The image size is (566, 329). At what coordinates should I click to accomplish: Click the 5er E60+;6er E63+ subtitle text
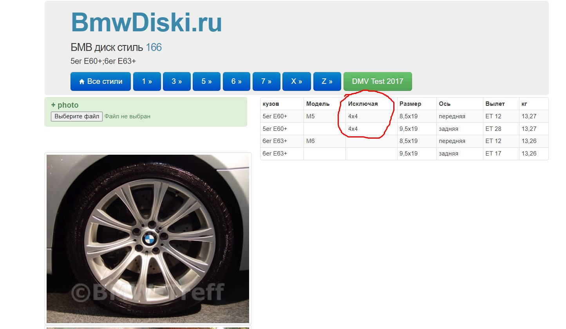[x=103, y=61]
